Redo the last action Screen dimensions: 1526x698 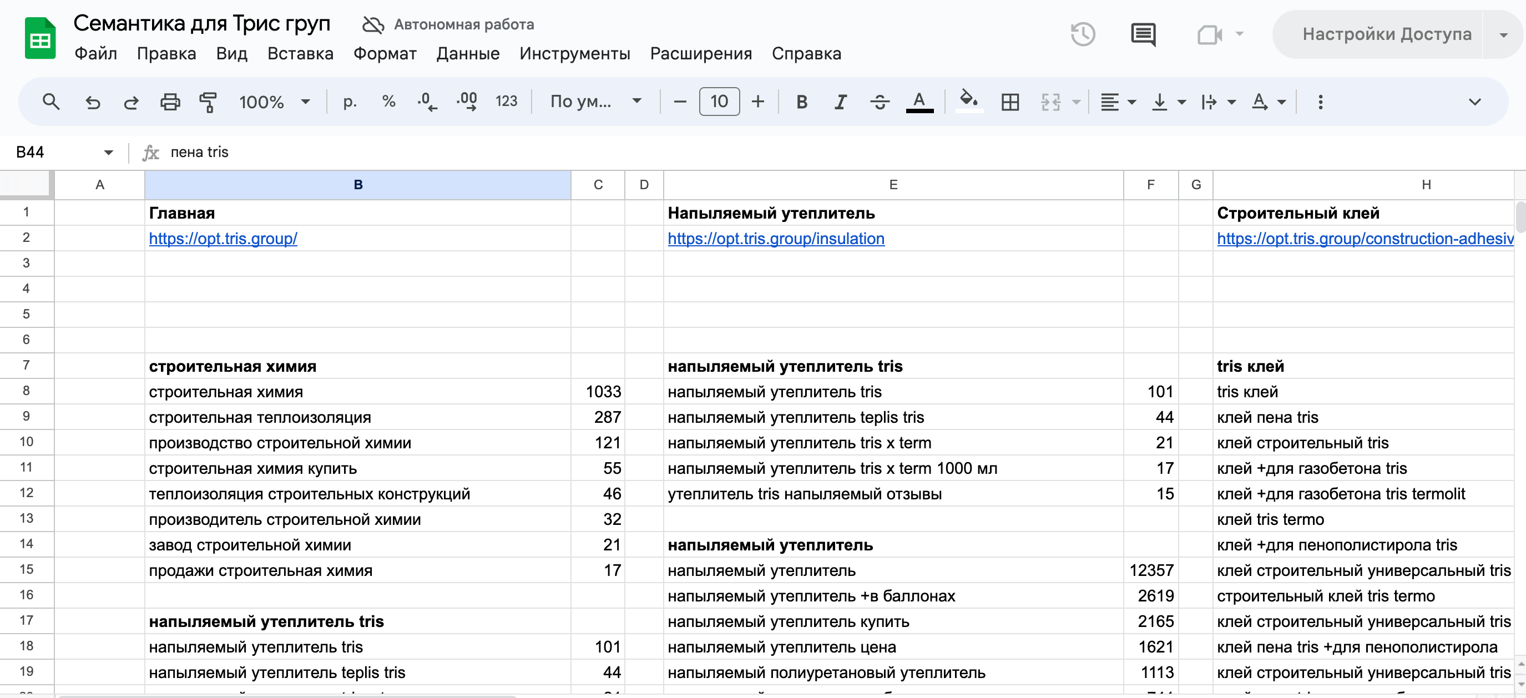click(x=131, y=102)
